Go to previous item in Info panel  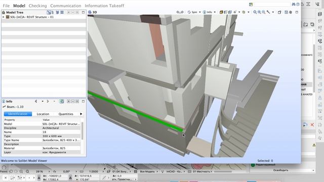(36, 101)
